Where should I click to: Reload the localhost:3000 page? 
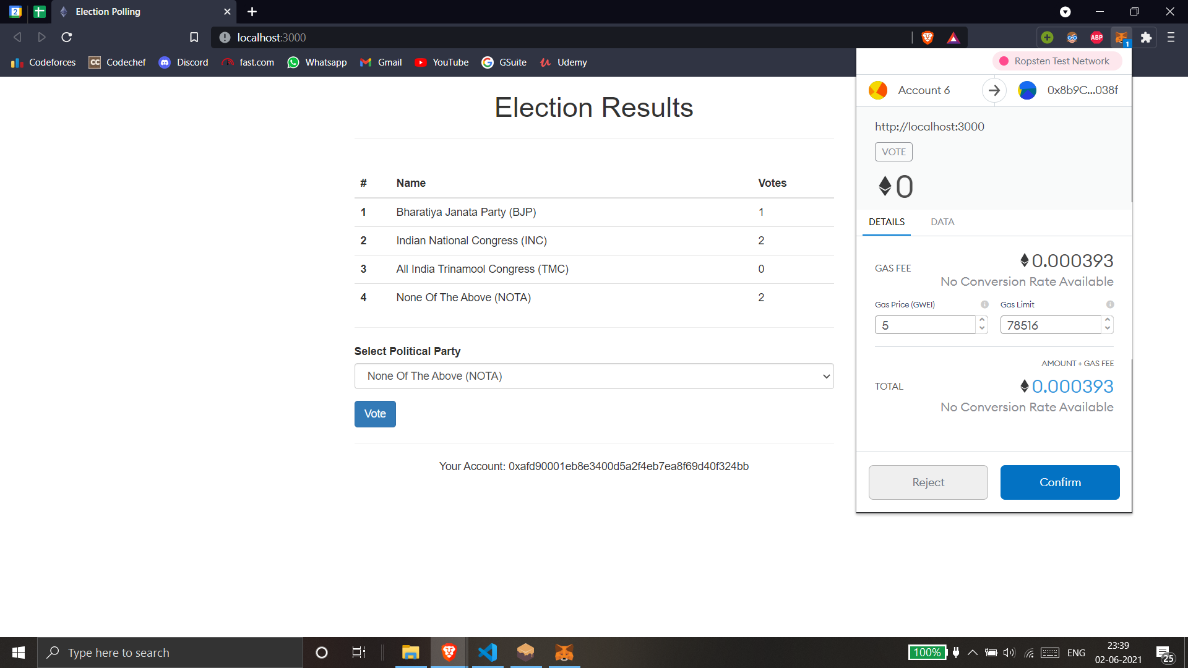(66, 37)
